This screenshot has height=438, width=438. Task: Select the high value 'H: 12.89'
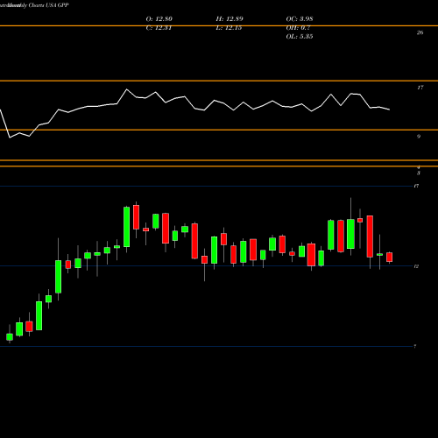tap(230, 19)
